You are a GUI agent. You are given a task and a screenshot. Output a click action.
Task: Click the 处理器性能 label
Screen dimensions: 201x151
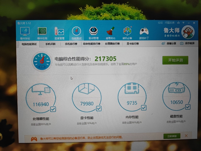click(41, 119)
